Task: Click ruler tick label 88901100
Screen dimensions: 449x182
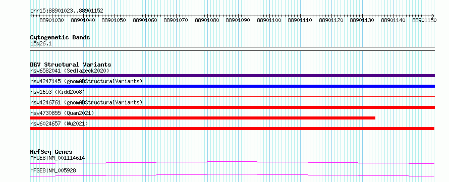Action: point(269,20)
